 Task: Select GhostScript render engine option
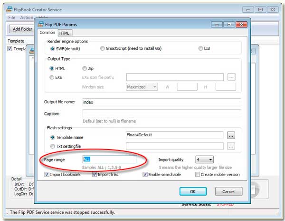(x=102, y=48)
